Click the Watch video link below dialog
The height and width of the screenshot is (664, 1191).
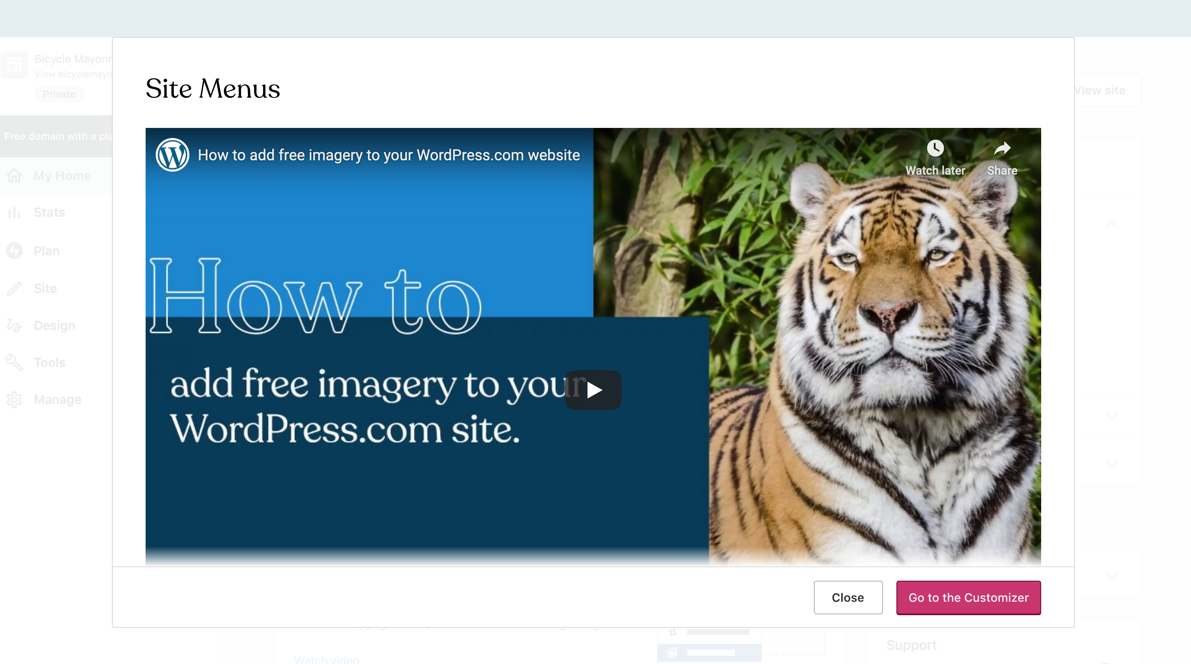[x=327, y=659]
